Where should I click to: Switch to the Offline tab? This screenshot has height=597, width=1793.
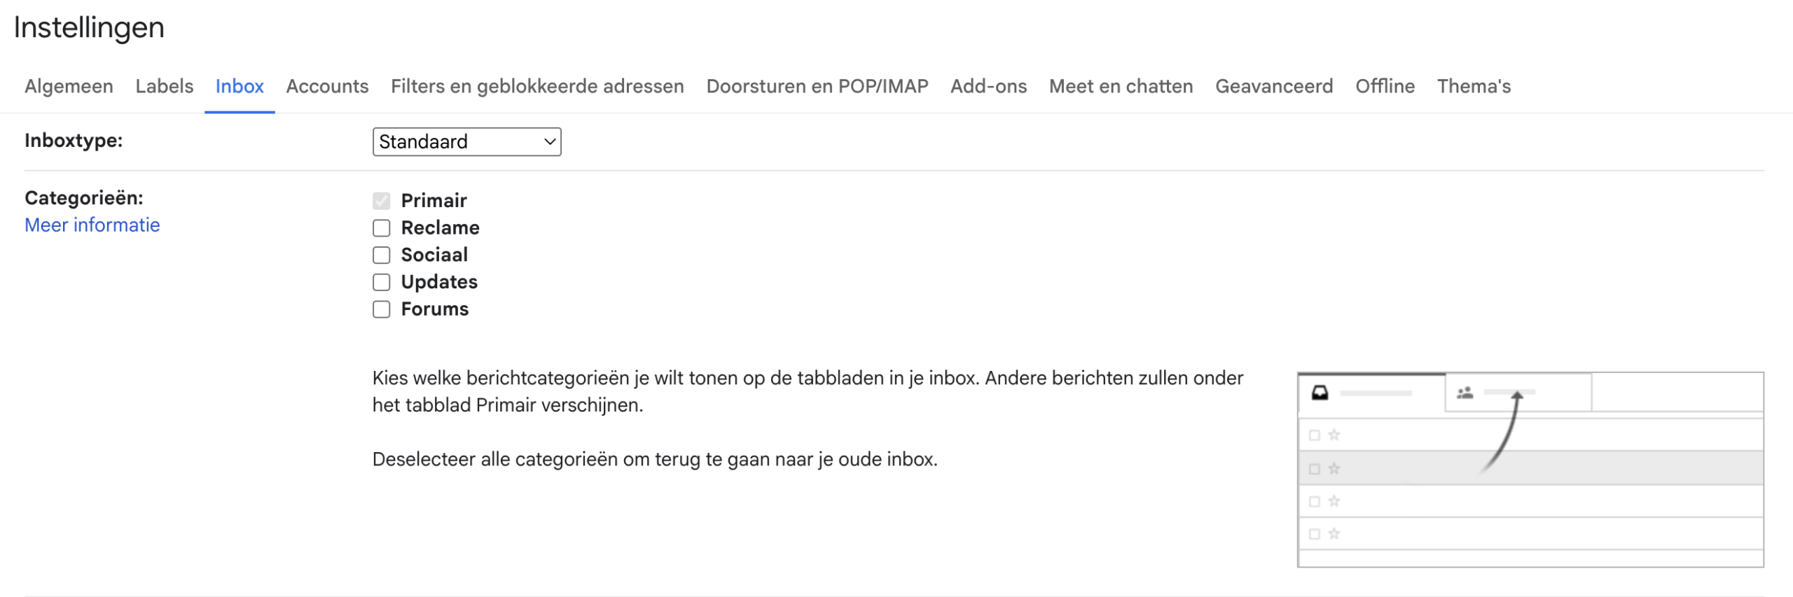pyautogui.click(x=1385, y=86)
